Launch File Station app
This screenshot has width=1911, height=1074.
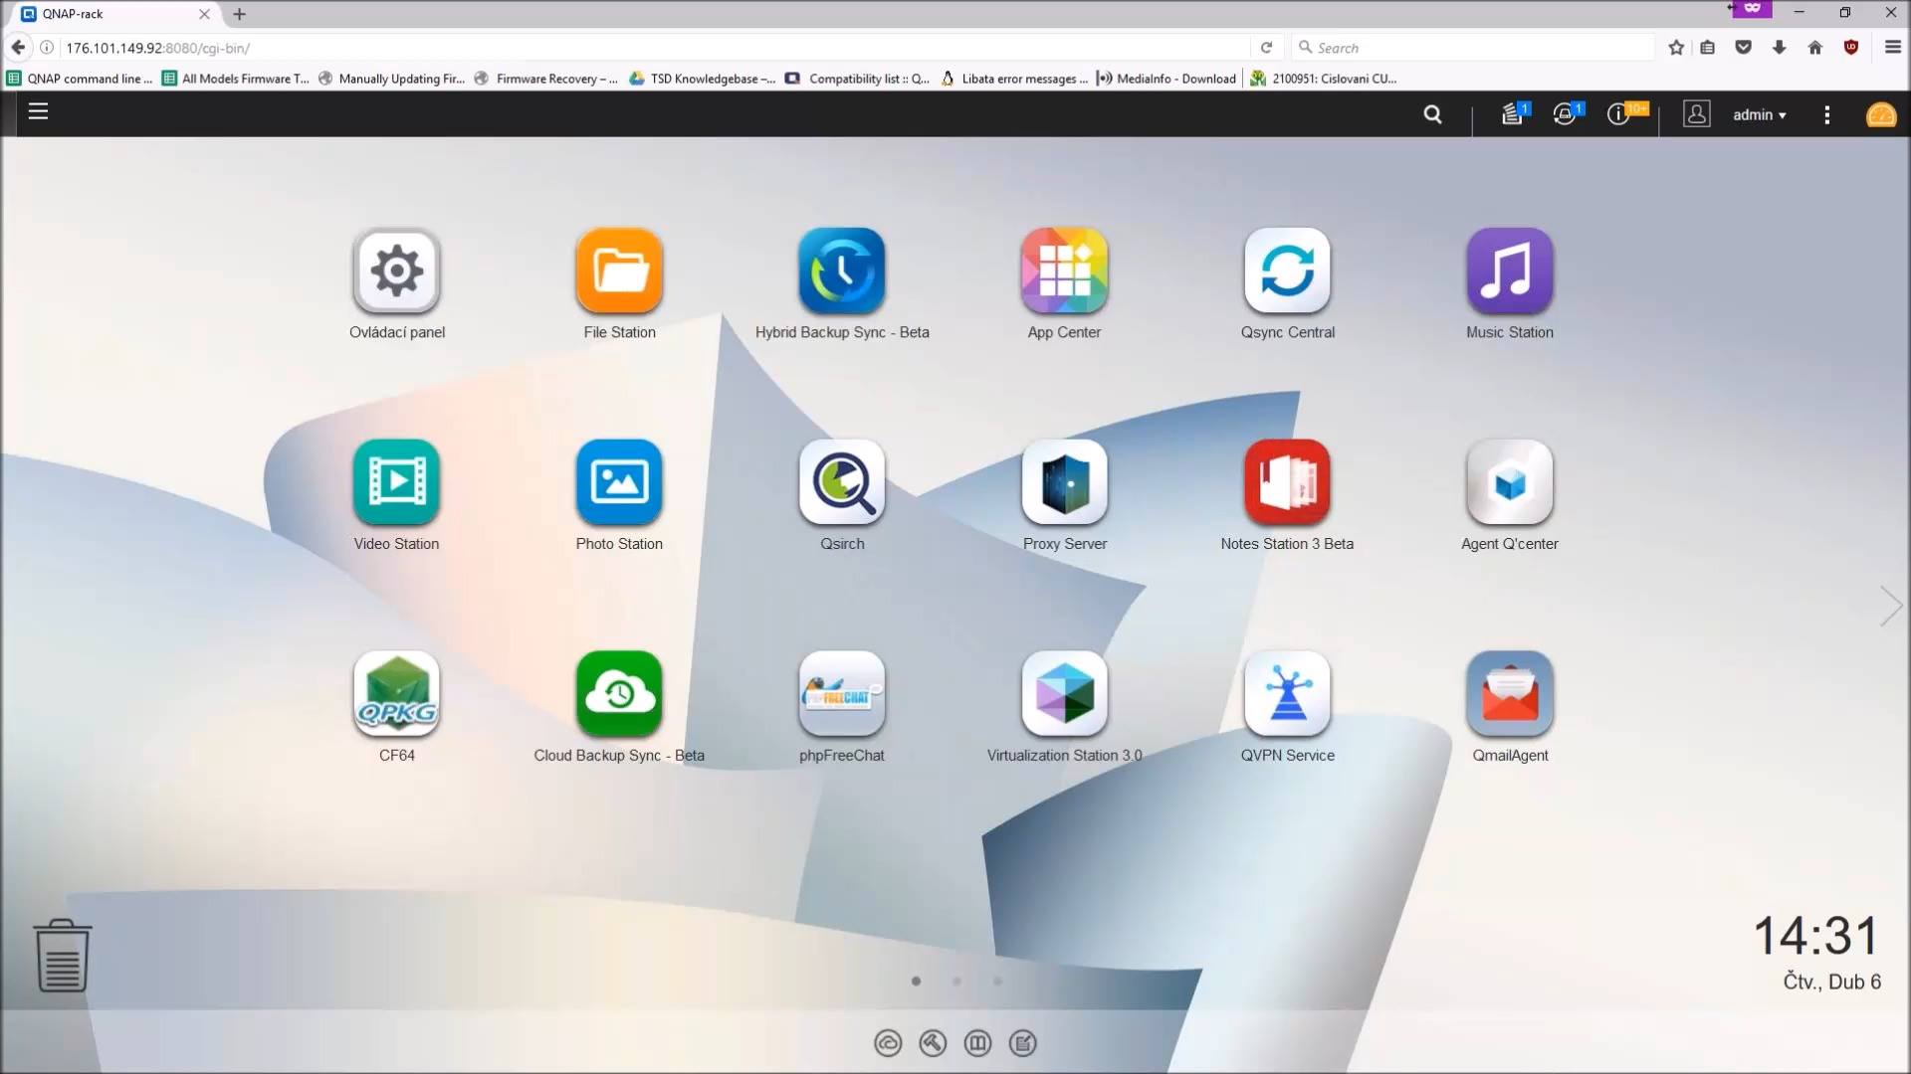619,271
